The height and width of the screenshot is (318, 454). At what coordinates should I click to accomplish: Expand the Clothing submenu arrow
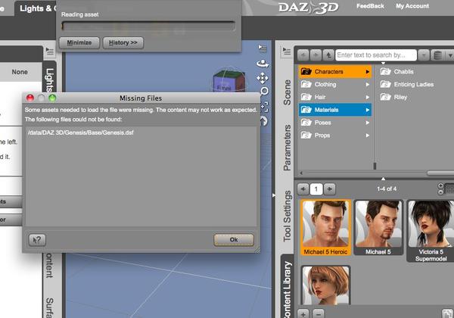coord(368,84)
